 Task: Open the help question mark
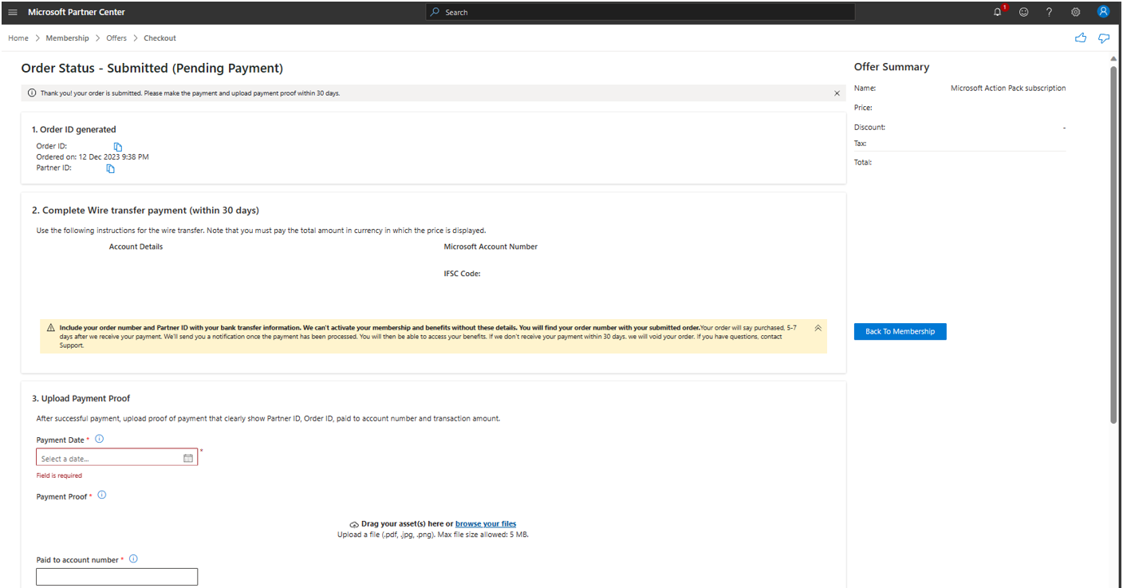tap(1050, 12)
